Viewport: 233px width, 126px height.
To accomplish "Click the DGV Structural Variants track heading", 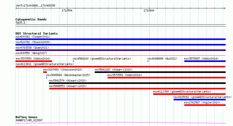I will click(x=37, y=33).
